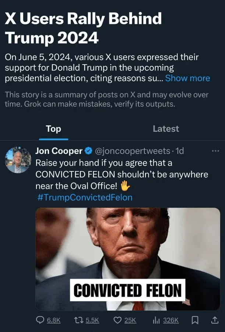Image resolution: width=225 pixels, height=332 pixels.
Task: Click the 6.8K replies count
Action: (54, 320)
